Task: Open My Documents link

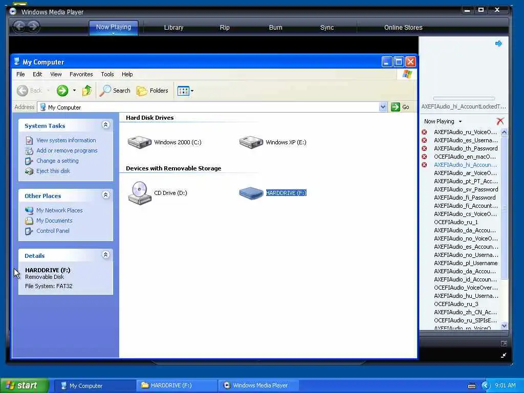Action: click(54, 221)
